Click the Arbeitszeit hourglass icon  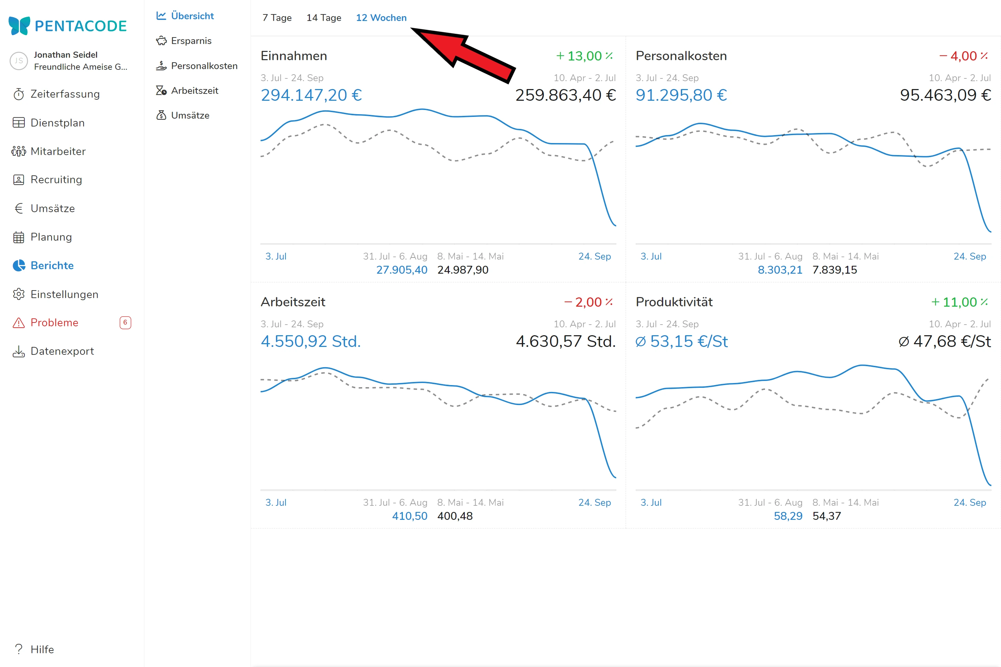click(161, 91)
